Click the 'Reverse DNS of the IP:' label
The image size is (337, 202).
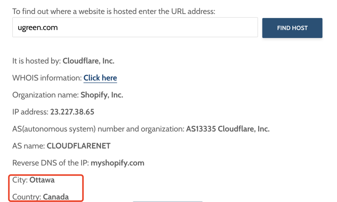[x=51, y=163]
